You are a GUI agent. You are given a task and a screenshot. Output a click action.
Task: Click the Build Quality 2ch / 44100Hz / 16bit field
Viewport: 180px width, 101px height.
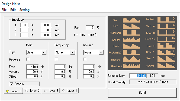(153, 82)
